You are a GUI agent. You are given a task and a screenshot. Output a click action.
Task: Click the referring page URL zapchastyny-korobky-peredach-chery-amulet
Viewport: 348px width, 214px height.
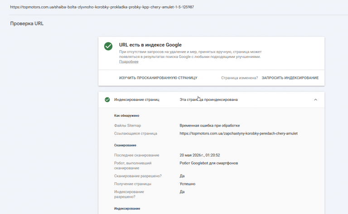[x=239, y=133]
